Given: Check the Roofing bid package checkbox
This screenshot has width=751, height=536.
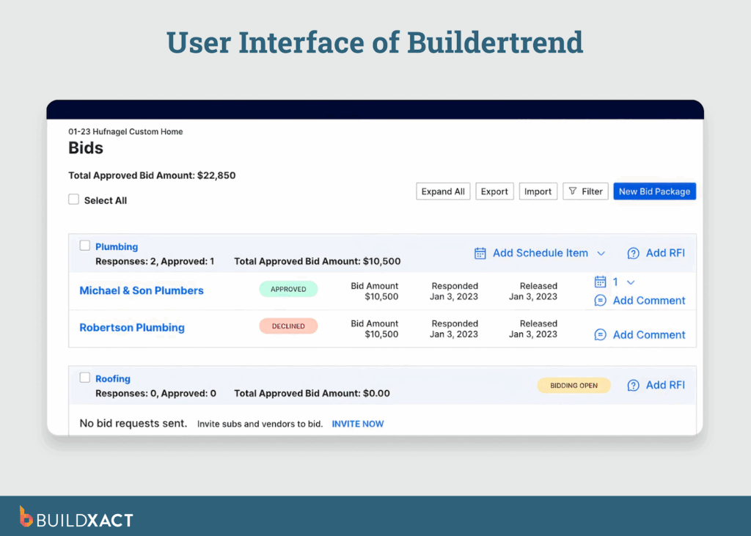Looking at the screenshot, I should pos(85,378).
